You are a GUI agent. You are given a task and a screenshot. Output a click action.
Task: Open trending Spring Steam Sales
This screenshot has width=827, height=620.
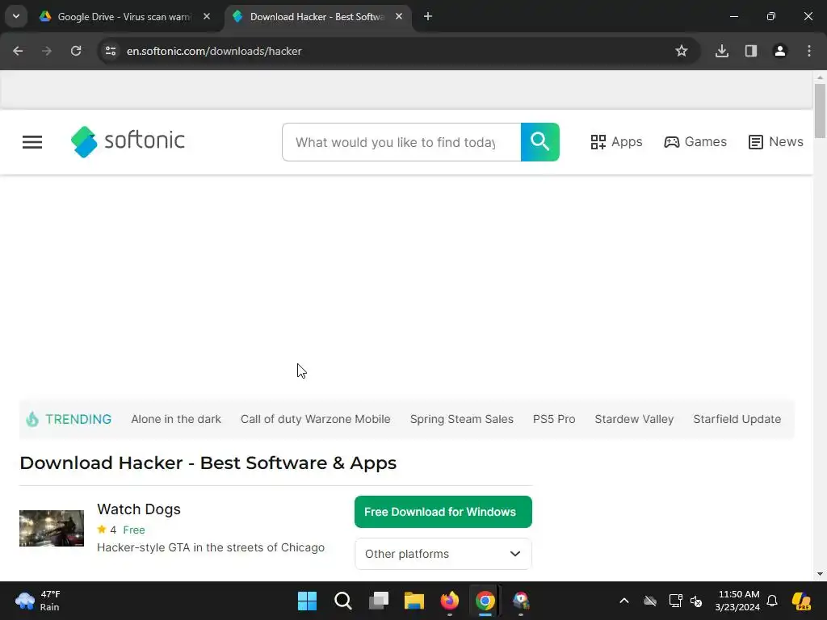coord(461,419)
